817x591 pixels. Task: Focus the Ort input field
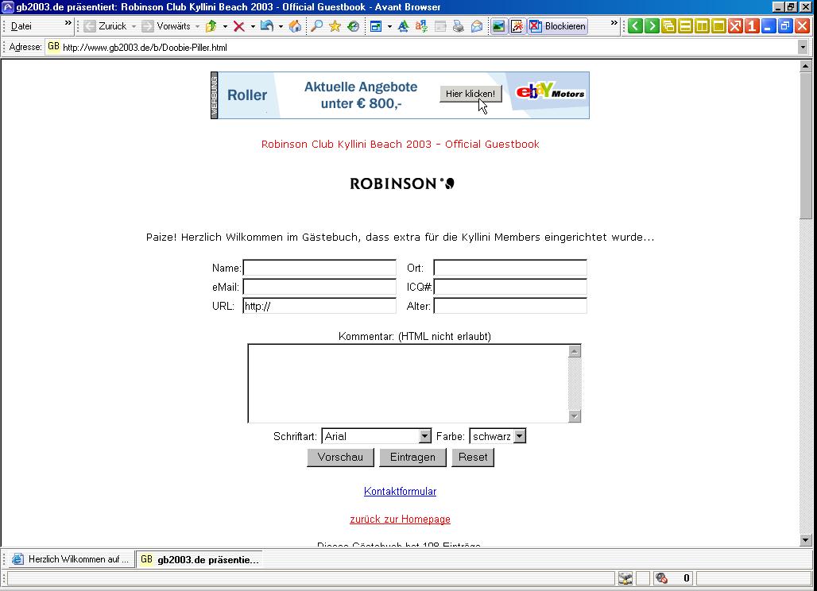[x=510, y=268]
